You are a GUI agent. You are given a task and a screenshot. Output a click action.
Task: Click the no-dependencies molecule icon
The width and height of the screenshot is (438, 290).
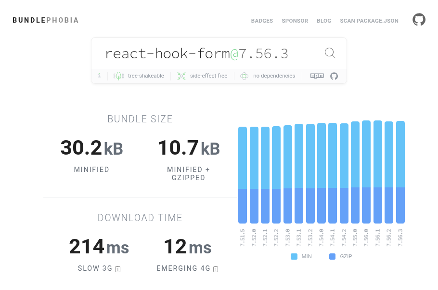click(x=244, y=76)
